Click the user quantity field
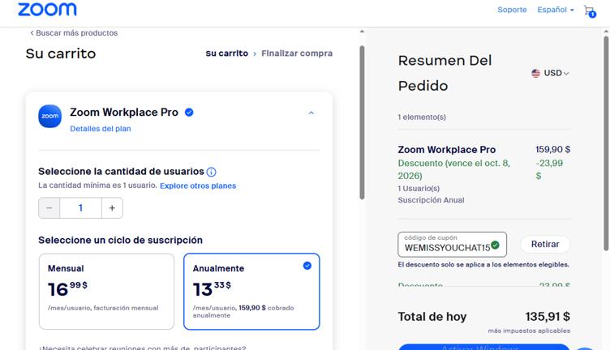The height and width of the screenshot is (350, 610). coord(80,208)
